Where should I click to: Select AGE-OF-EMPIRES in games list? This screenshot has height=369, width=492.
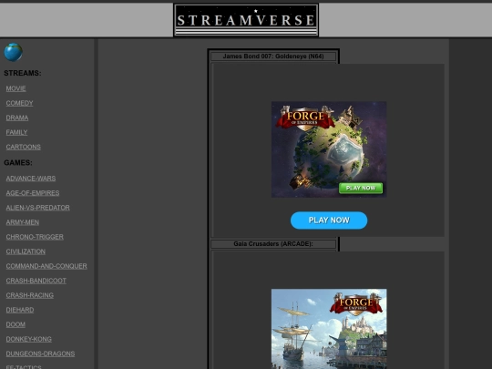(x=33, y=193)
